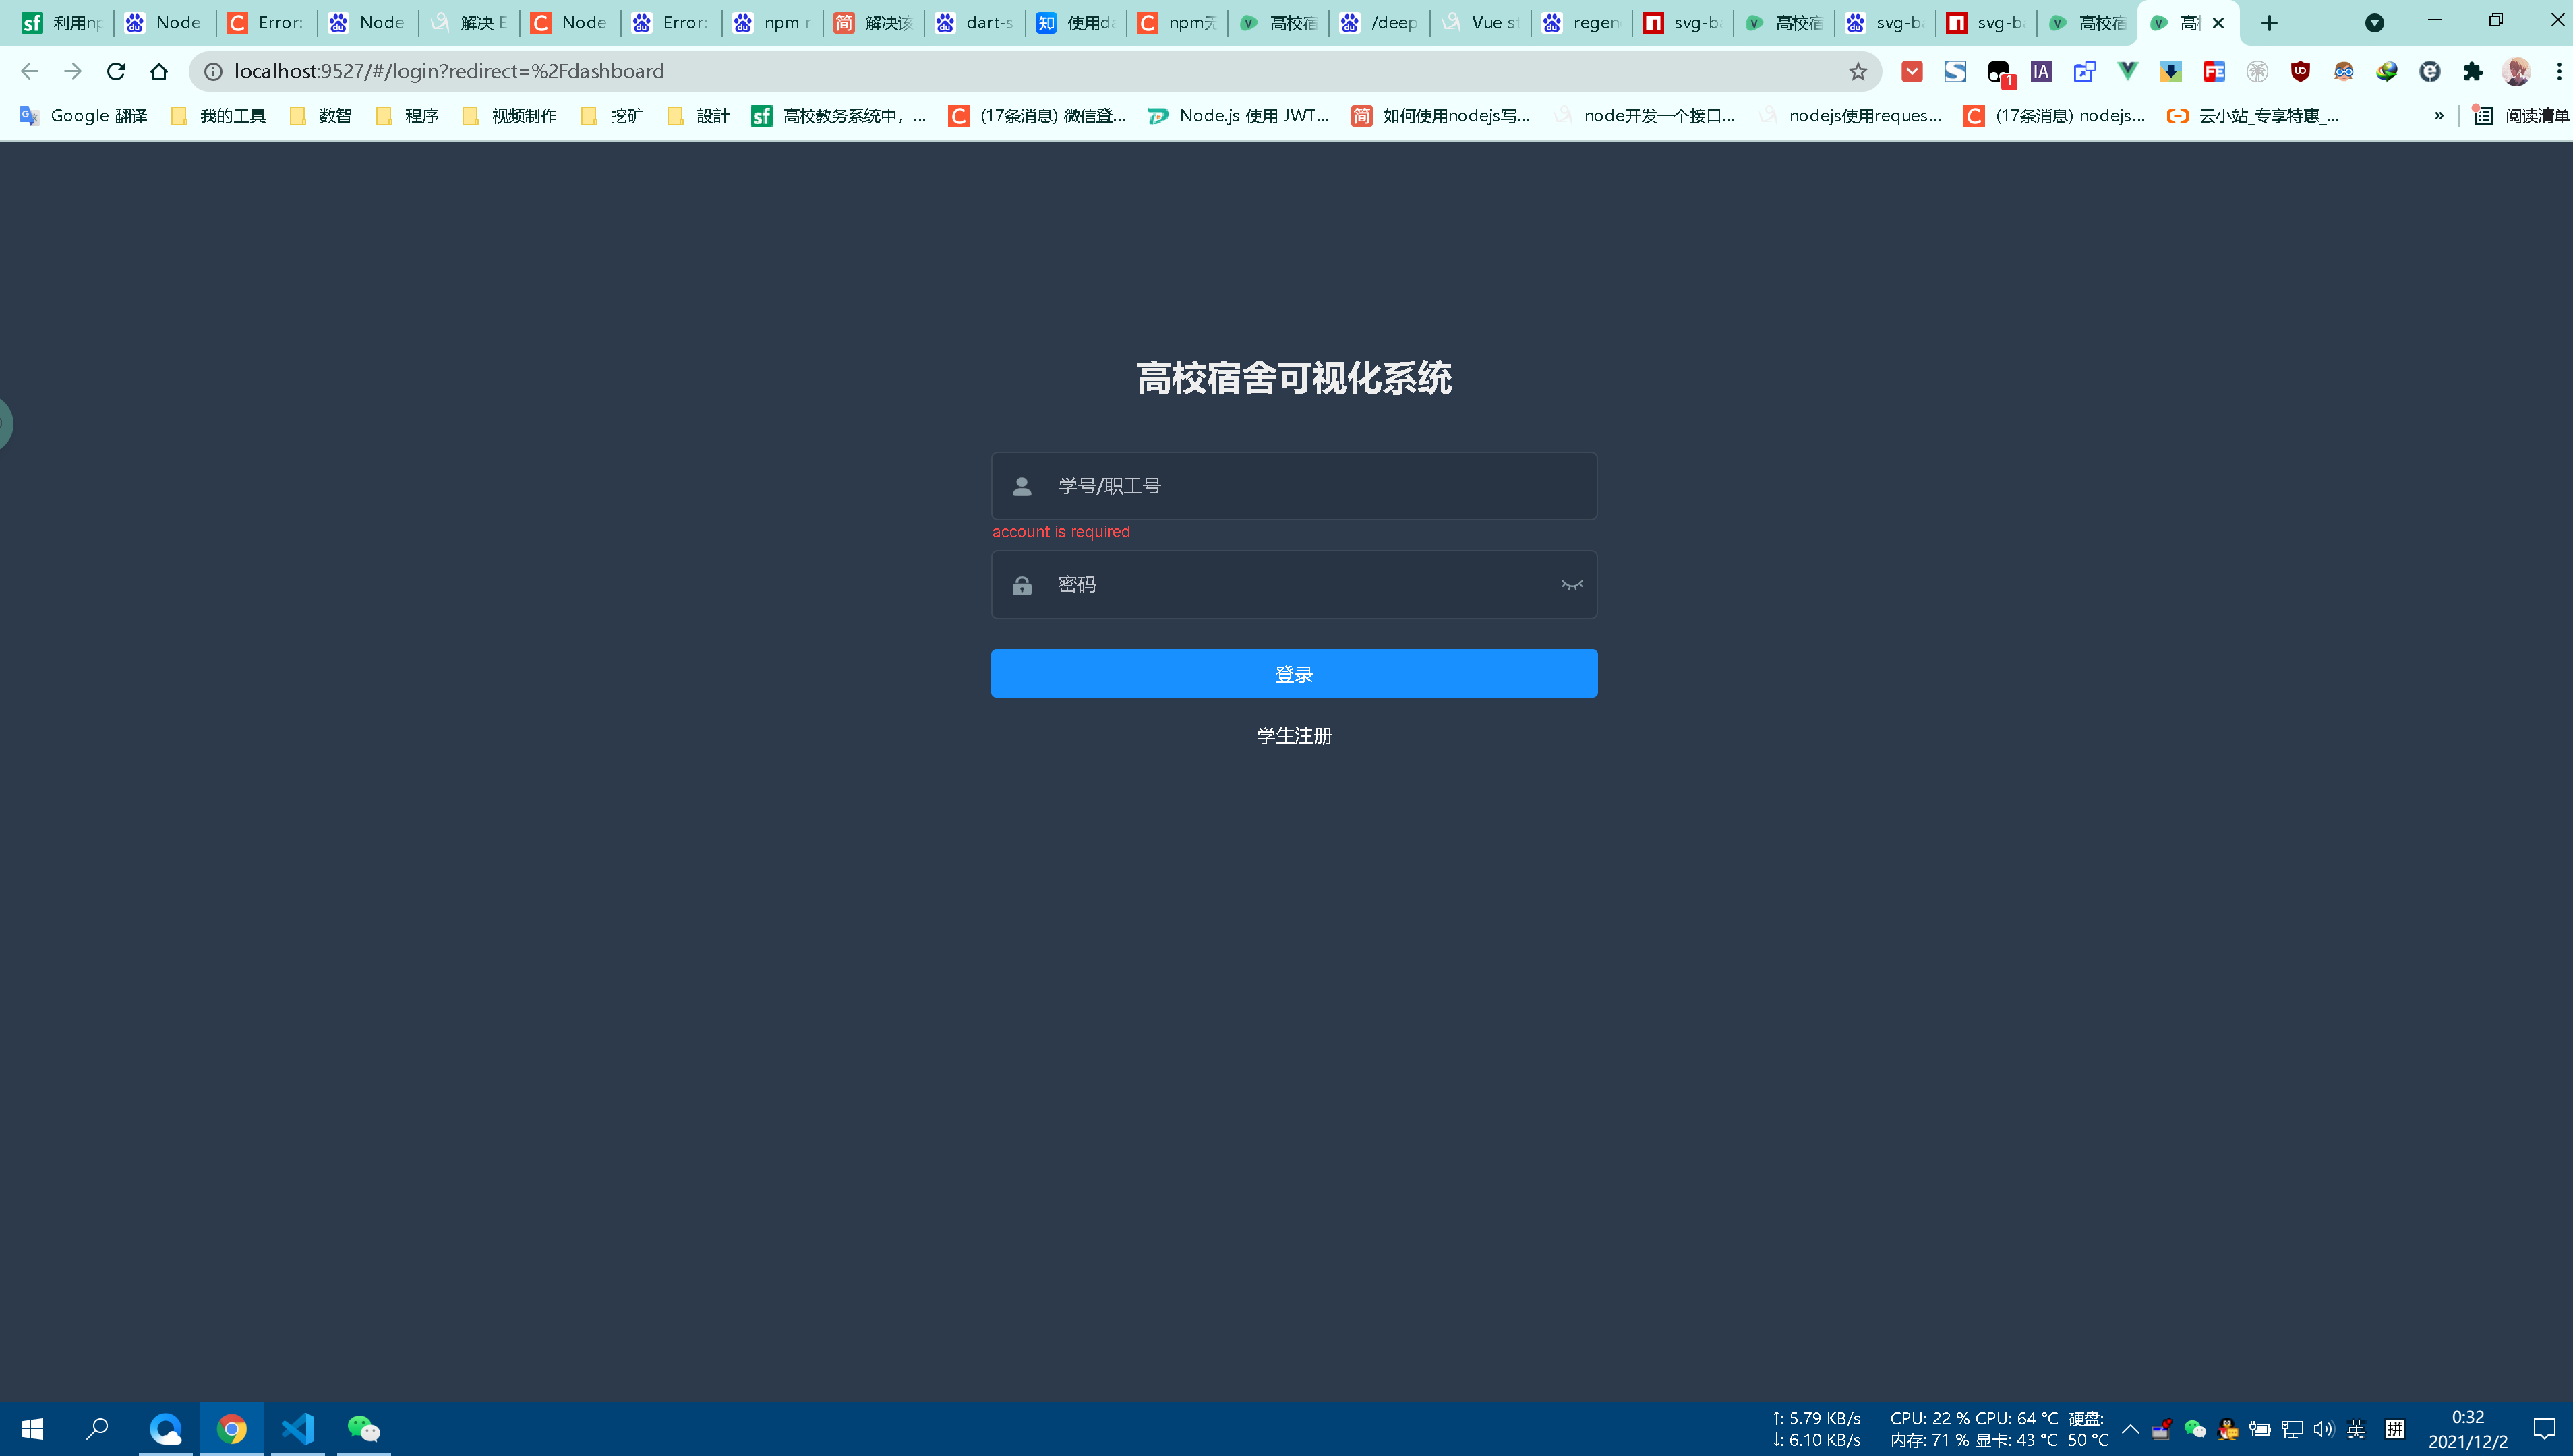Reload the page with refresh icon
Screen dimensions: 2573x1456
(x=116, y=71)
